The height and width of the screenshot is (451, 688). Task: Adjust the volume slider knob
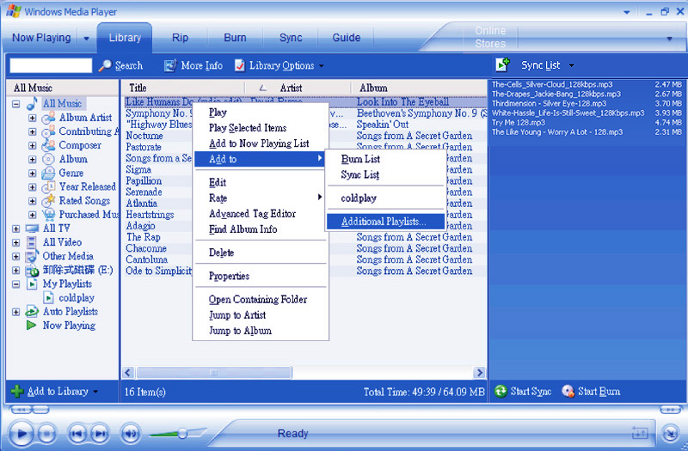point(182,434)
